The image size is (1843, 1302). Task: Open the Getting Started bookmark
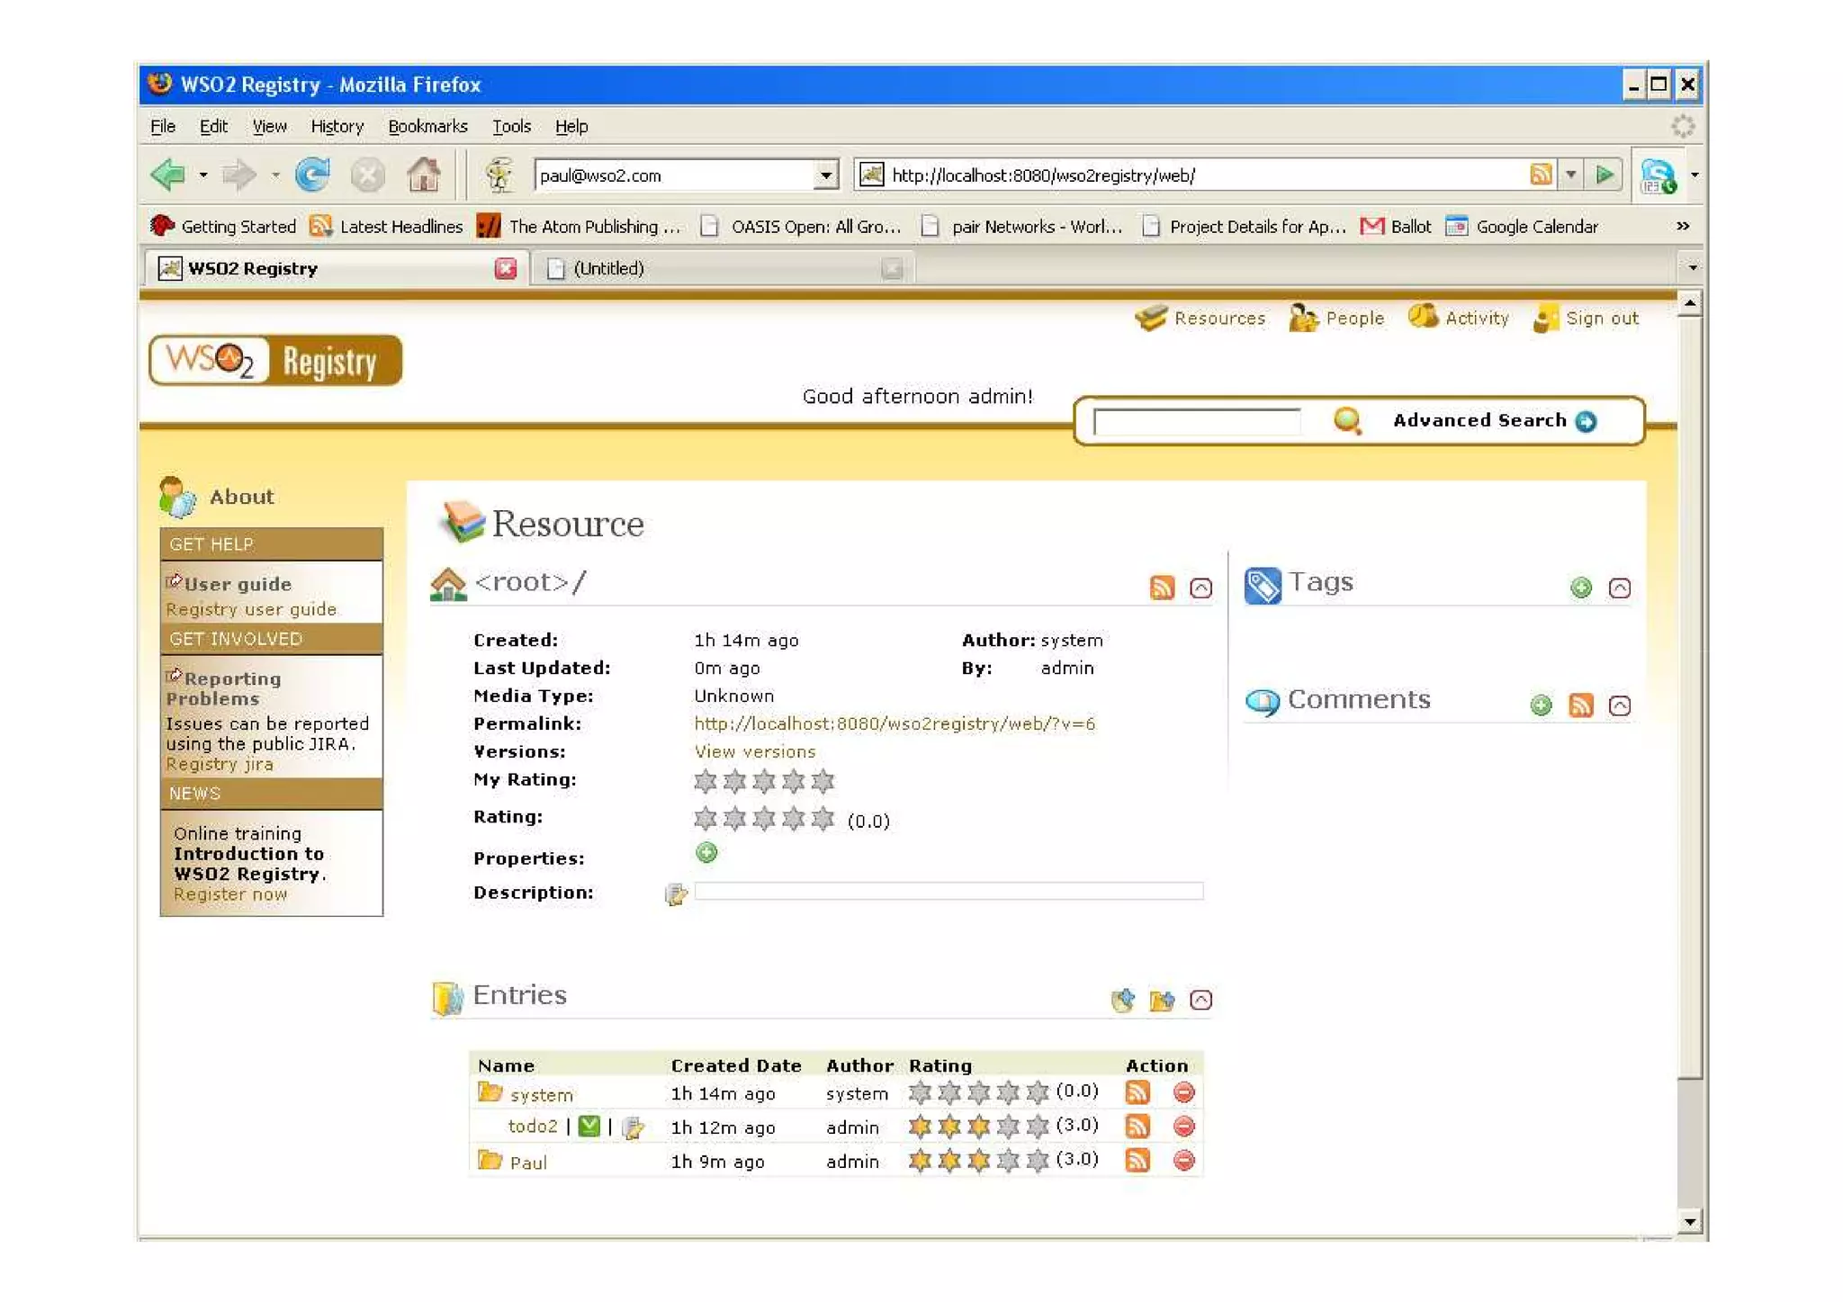[x=223, y=226]
